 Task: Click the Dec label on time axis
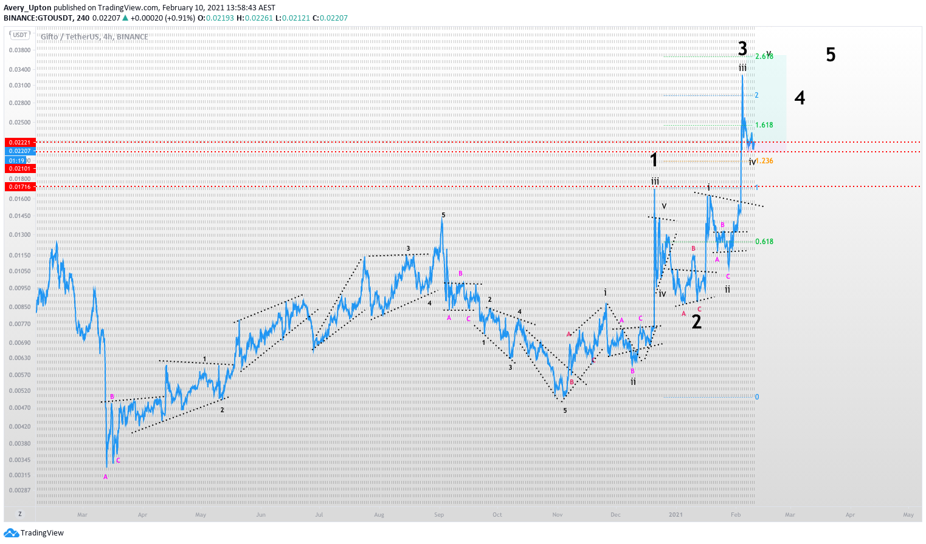tap(615, 515)
